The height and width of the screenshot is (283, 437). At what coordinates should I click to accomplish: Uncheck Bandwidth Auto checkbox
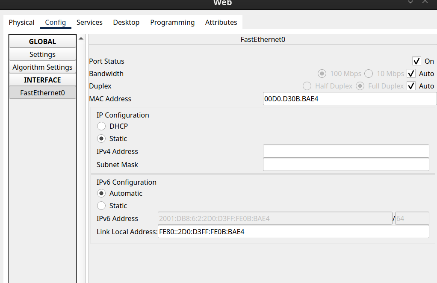[x=411, y=74]
